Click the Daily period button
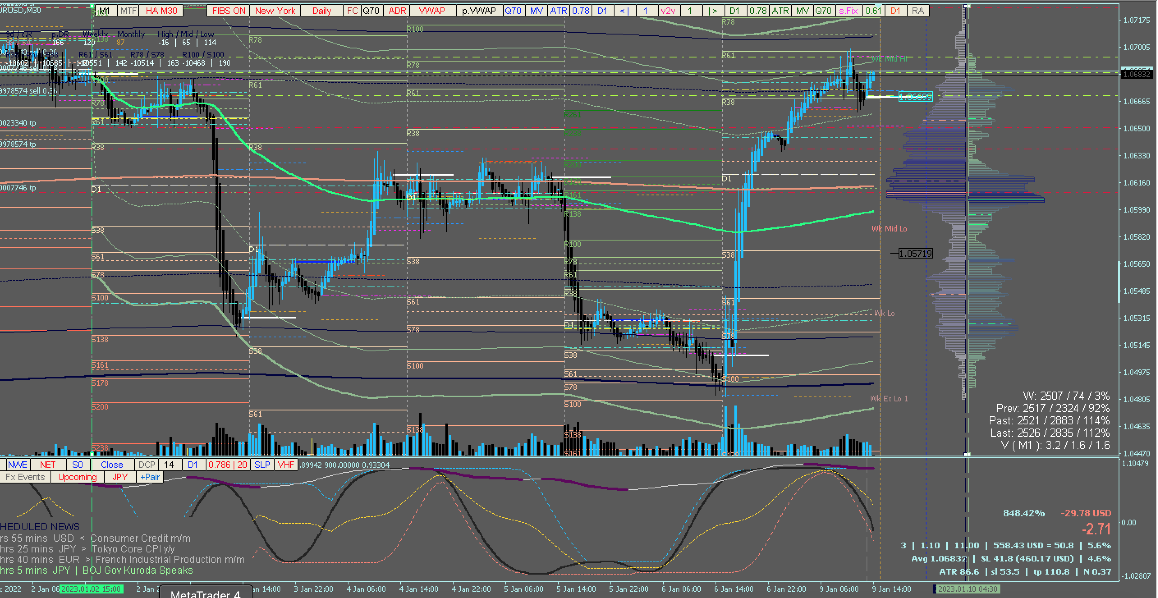Image resolution: width=1158 pixels, height=598 pixels. click(x=322, y=11)
